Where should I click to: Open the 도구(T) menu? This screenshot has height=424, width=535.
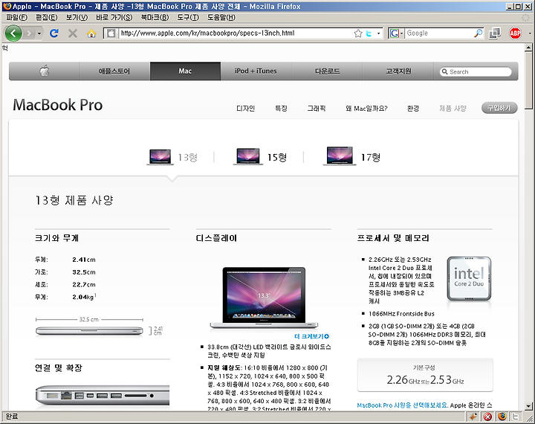188,17
